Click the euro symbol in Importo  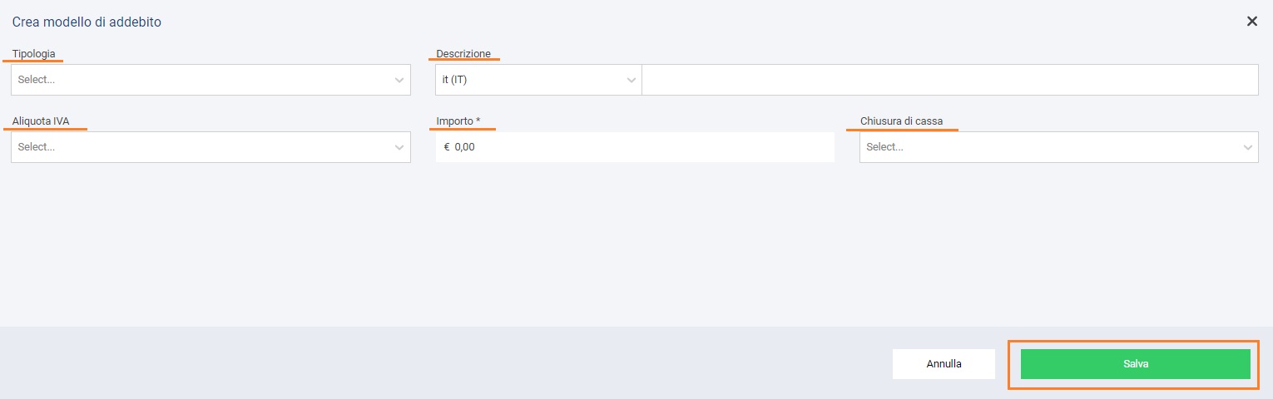[447, 147]
